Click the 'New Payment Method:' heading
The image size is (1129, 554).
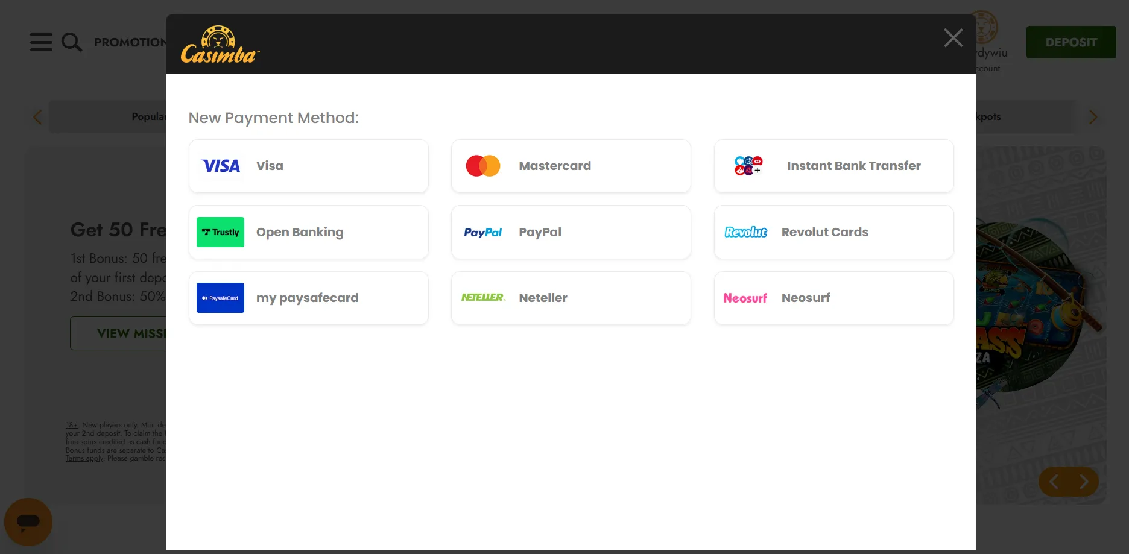(274, 118)
